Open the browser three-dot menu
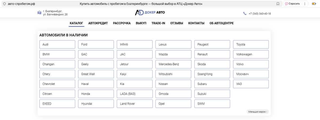Viewport: 320px width, 120px height. (305, 4)
